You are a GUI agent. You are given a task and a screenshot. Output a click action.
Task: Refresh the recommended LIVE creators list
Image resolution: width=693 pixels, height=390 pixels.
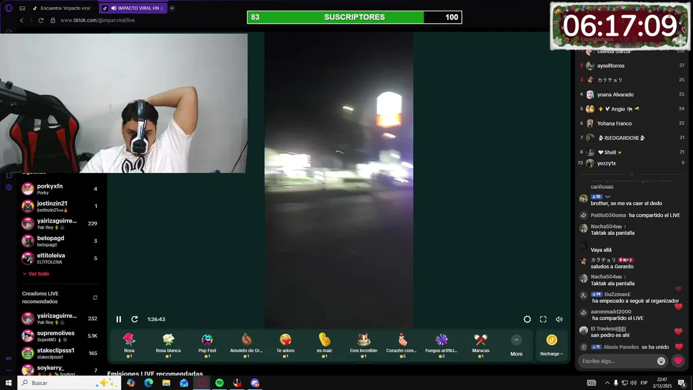click(95, 297)
